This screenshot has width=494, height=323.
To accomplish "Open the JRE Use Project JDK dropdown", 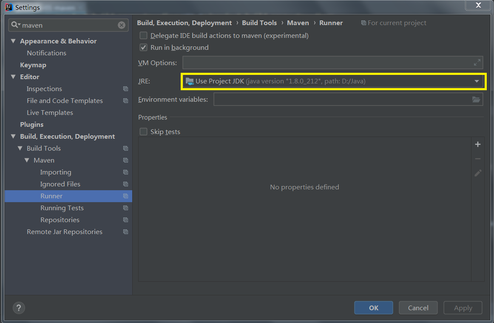I will pos(333,81).
